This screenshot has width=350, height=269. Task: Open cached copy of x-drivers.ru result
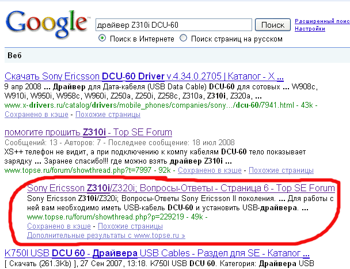pyautogui.click(x=36, y=115)
